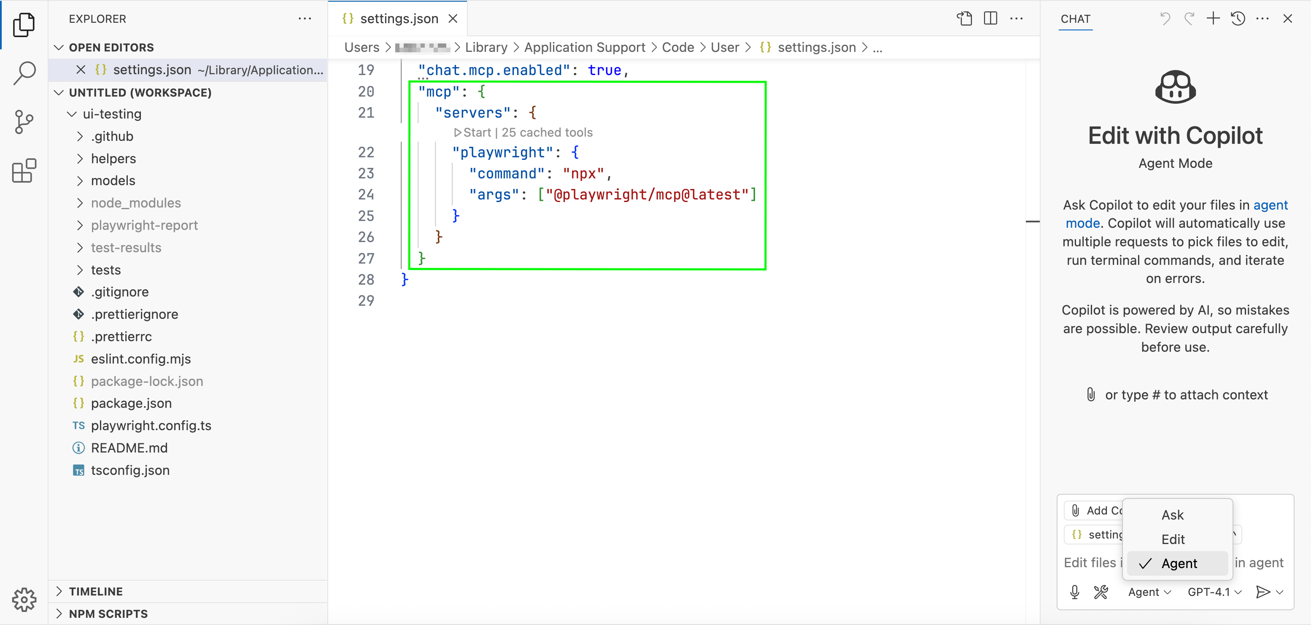Start the playwright MCP server
Image resolution: width=1311 pixels, height=625 pixels.
(x=472, y=132)
